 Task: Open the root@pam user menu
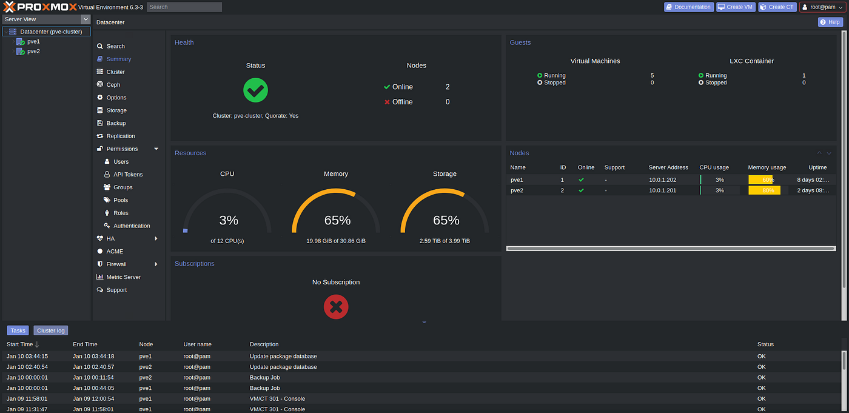tap(822, 7)
